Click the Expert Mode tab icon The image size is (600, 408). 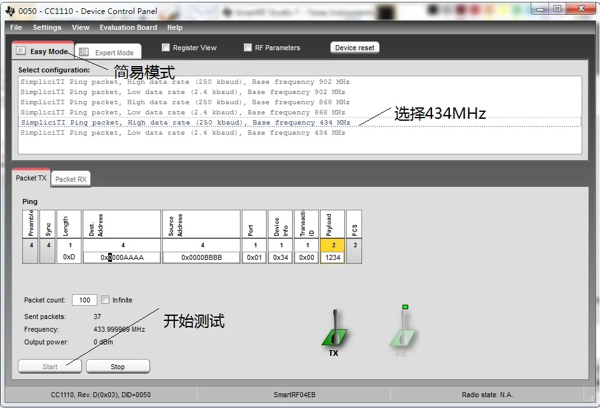tap(84, 52)
